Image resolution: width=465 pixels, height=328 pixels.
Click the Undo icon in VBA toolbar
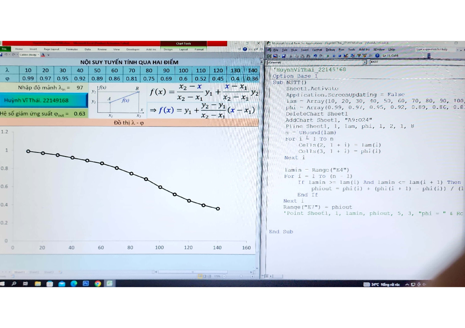click(x=315, y=56)
